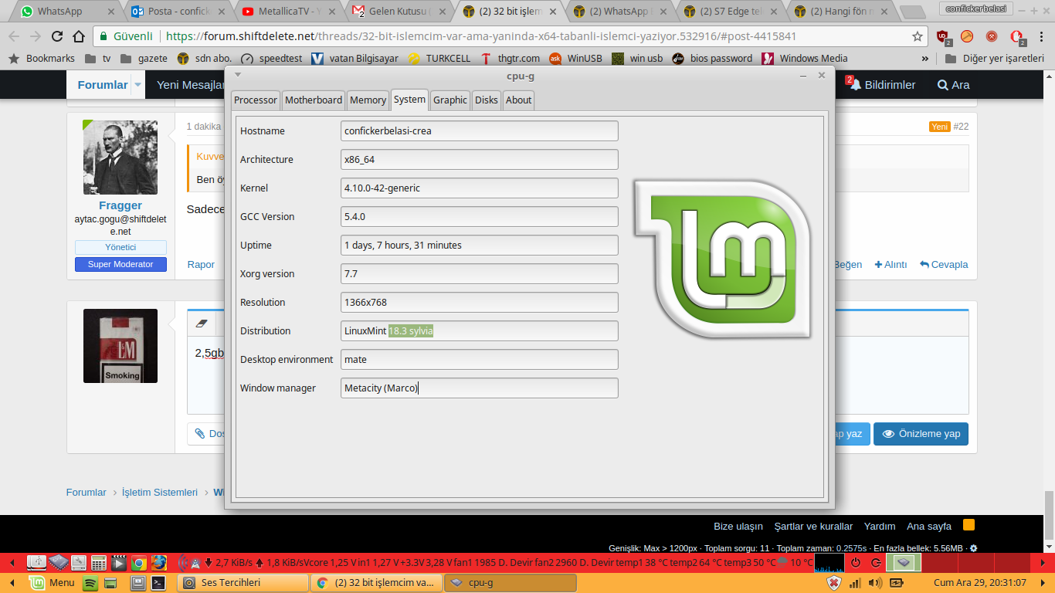Launch Spotify from the bottom panel

(x=90, y=583)
